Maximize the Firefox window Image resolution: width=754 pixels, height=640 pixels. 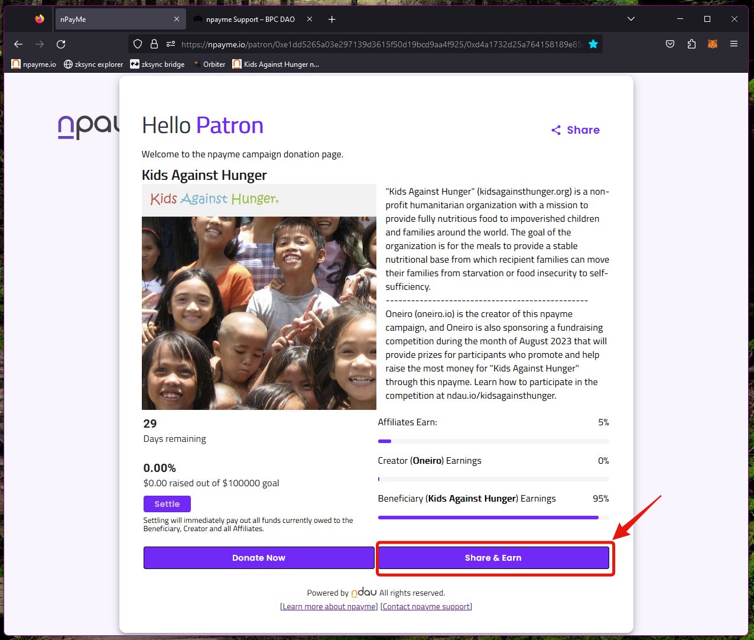click(x=707, y=19)
